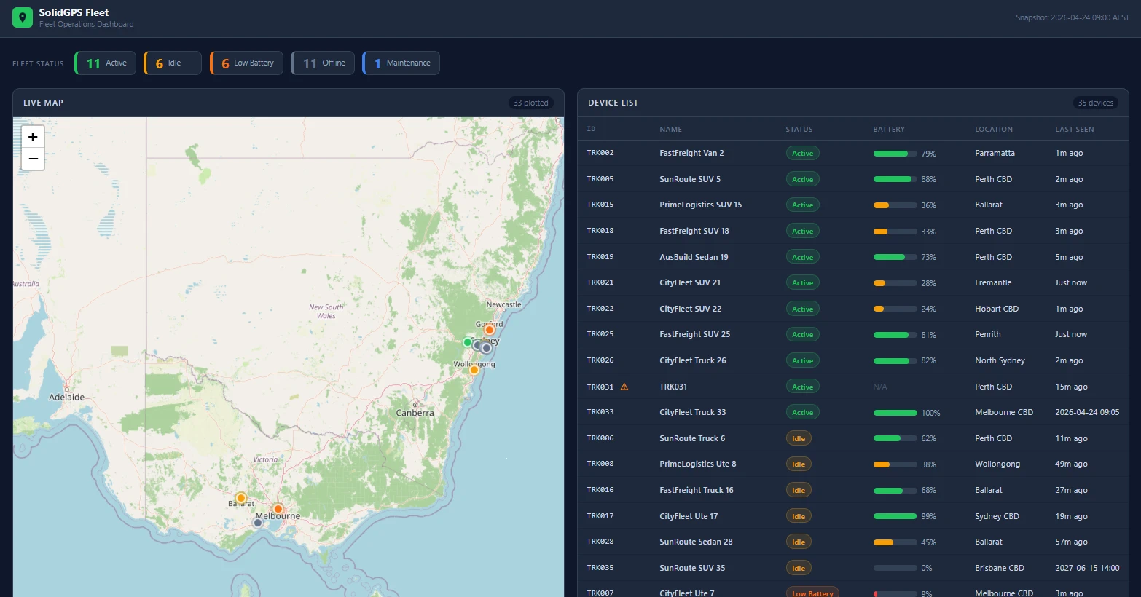Click the green SolidGPS location pin logo

(23, 17)
